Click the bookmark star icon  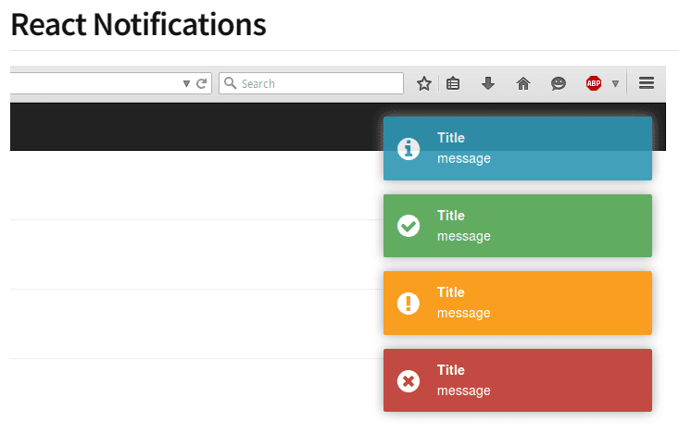(x=424, y=84)
